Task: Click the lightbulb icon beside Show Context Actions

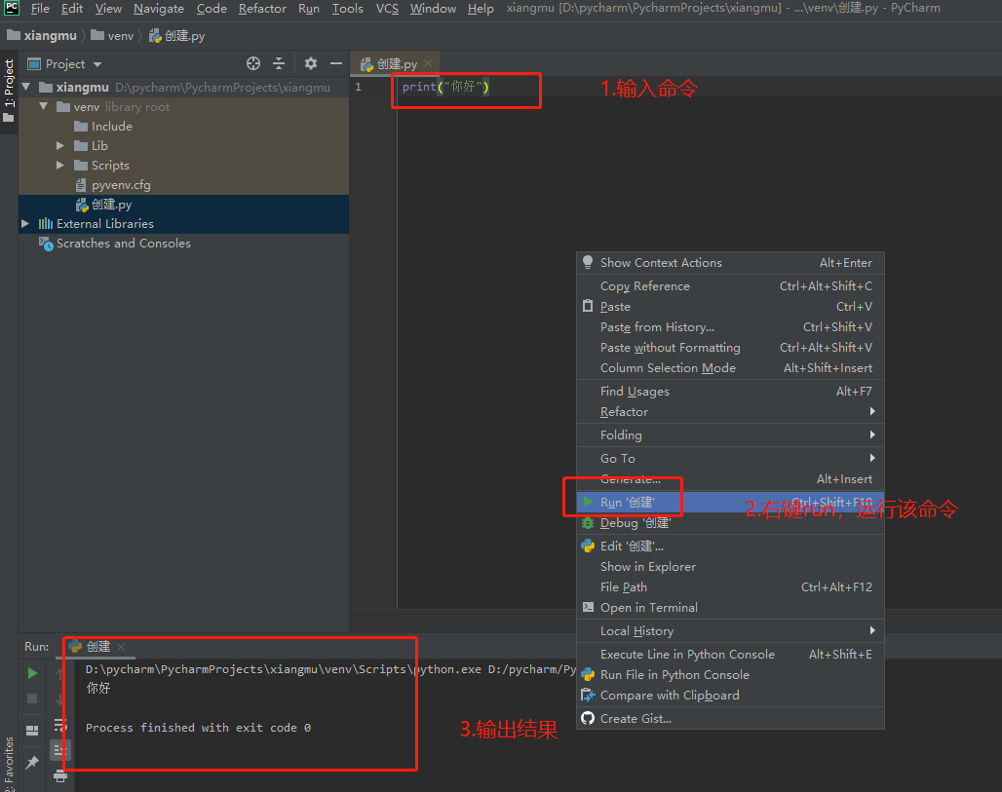Action: point(588,262)
